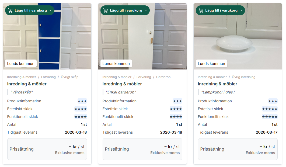Click cart icon on Lampkupol card
The height and width of the screenshot is (167, 286).
(201, 11)
